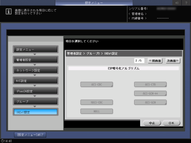Select the 3DES-CBC algorithm option
Screen dimensions: 191x143
(x=97, y=102)
